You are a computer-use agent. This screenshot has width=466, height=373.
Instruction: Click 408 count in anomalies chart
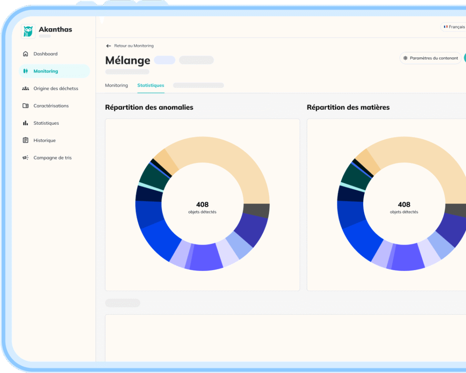click(x=203, y=204)
